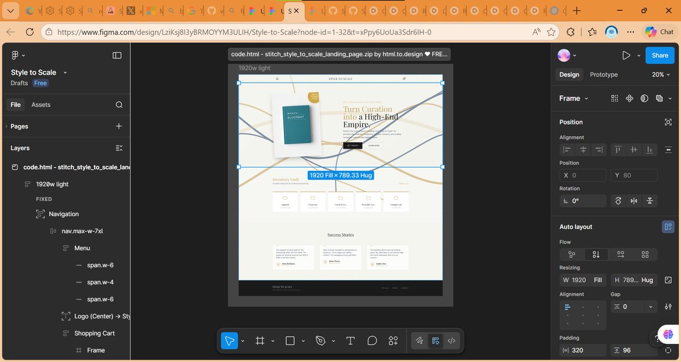This screenshot has width=681, height=362.
Task: Toggle Auto layout button
Action: (667, 227)
